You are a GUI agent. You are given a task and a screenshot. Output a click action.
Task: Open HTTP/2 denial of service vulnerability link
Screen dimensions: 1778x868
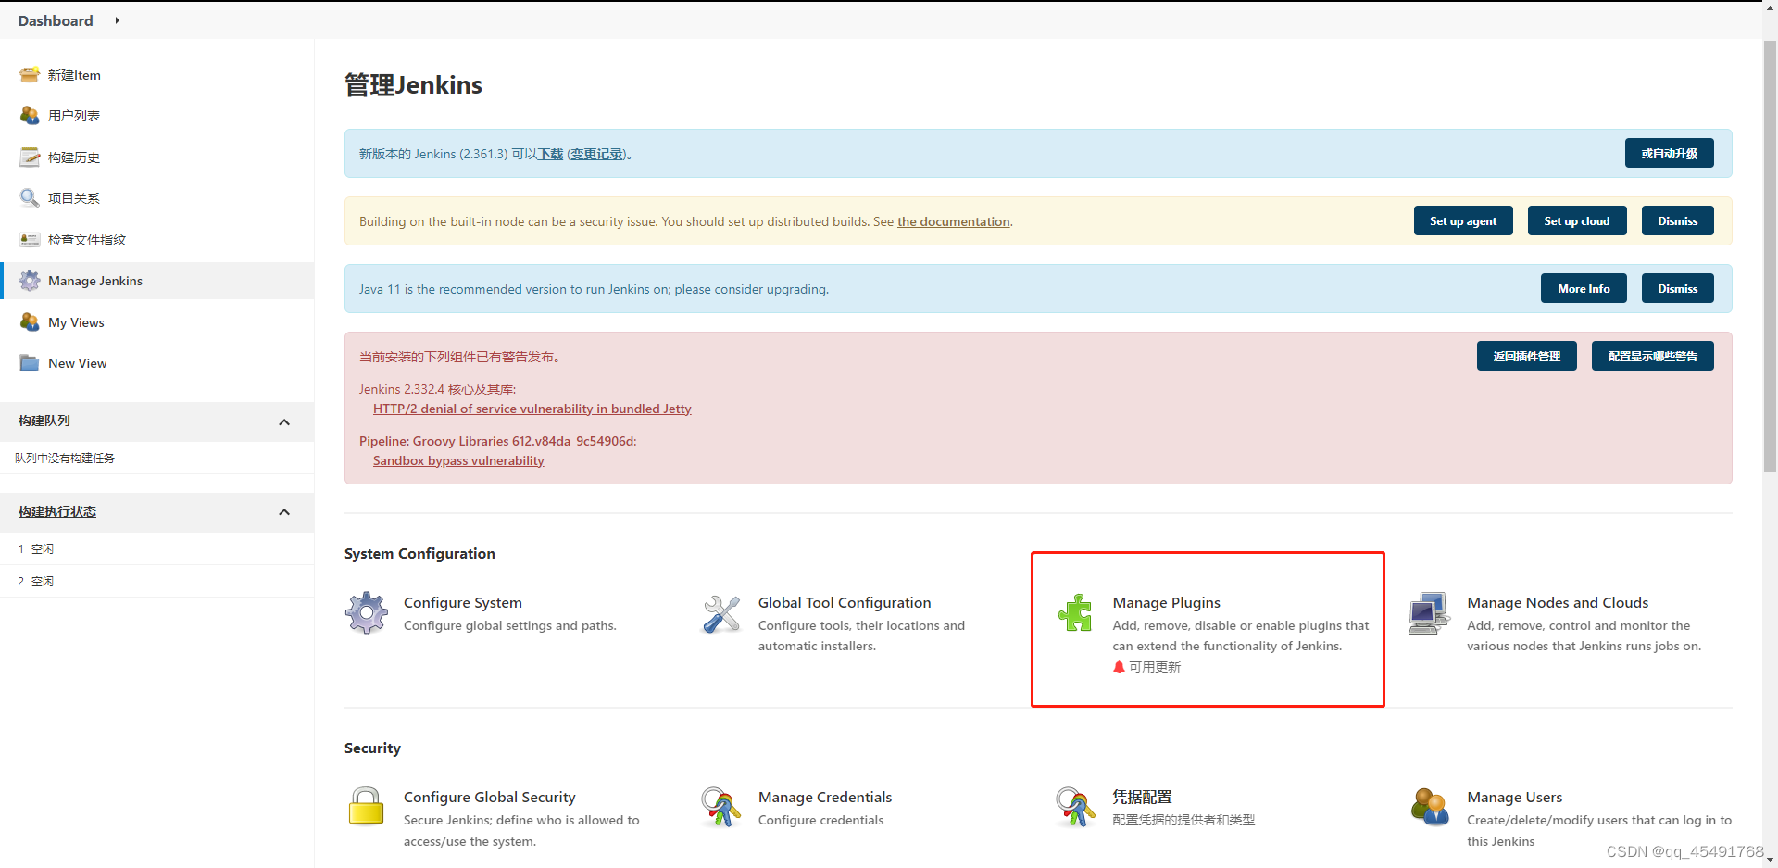[532, 409]
